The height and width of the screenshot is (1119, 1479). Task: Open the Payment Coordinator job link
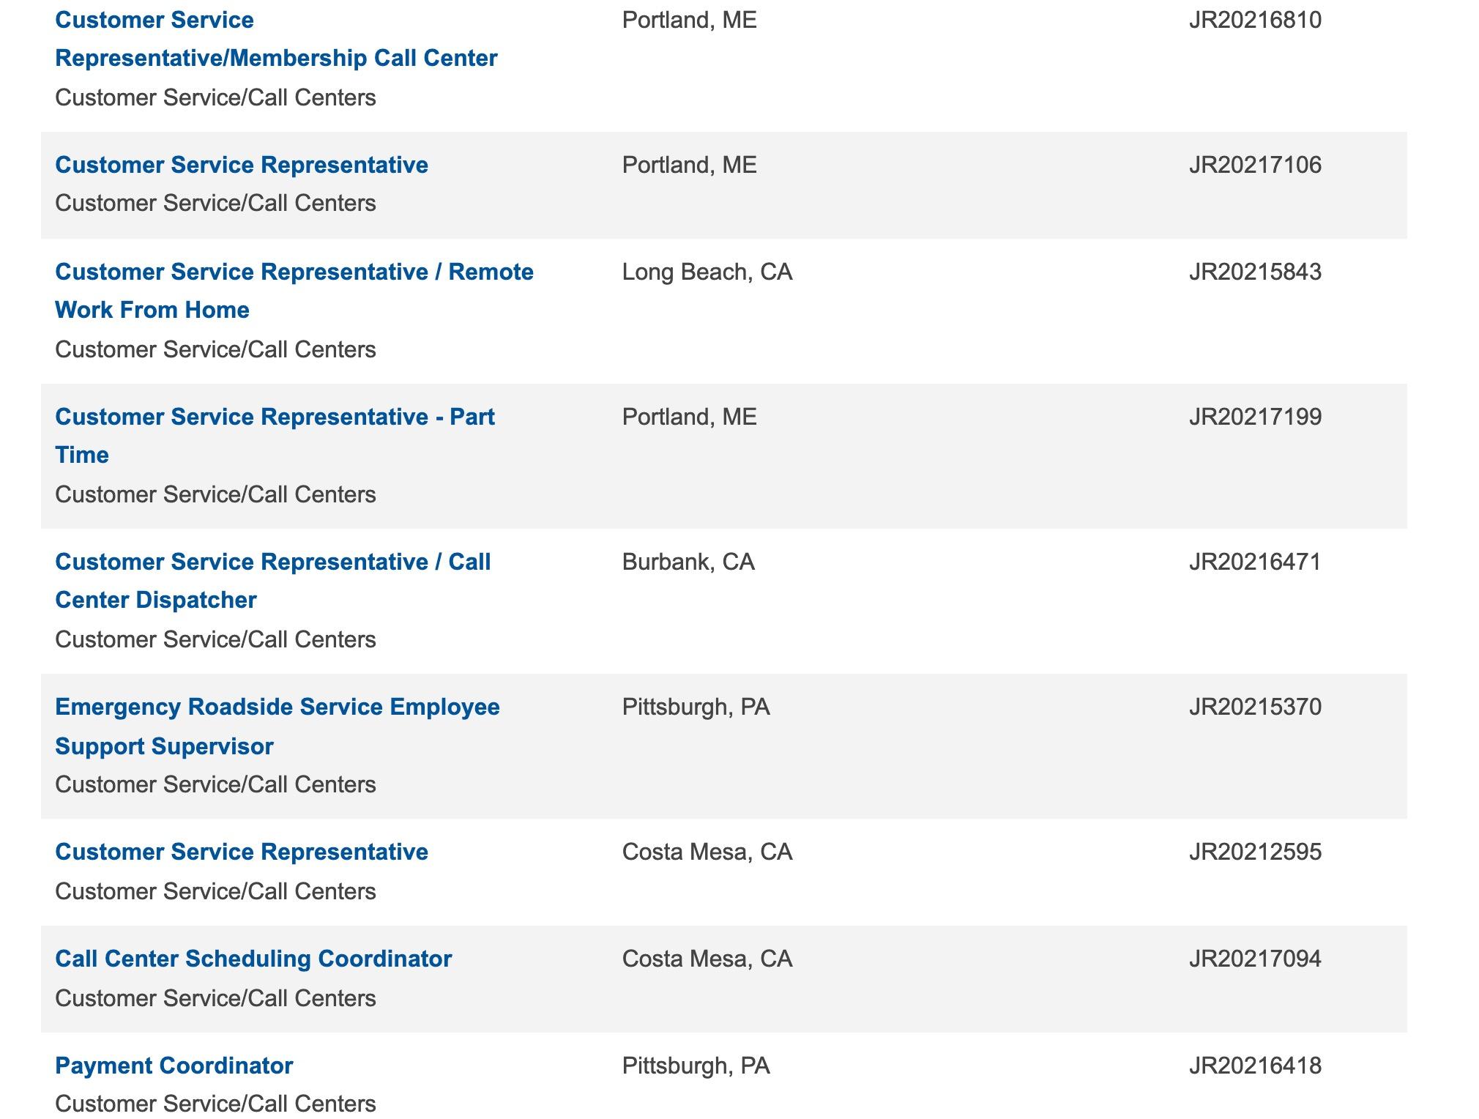[x=174, y=1066]
